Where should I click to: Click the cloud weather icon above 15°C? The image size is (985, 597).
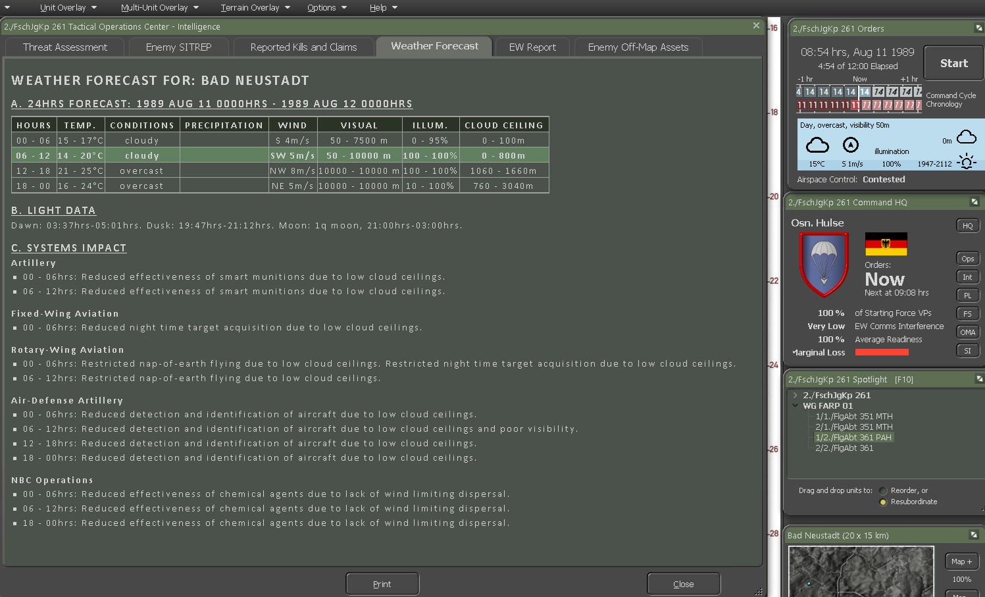click(x=817, y=145)
